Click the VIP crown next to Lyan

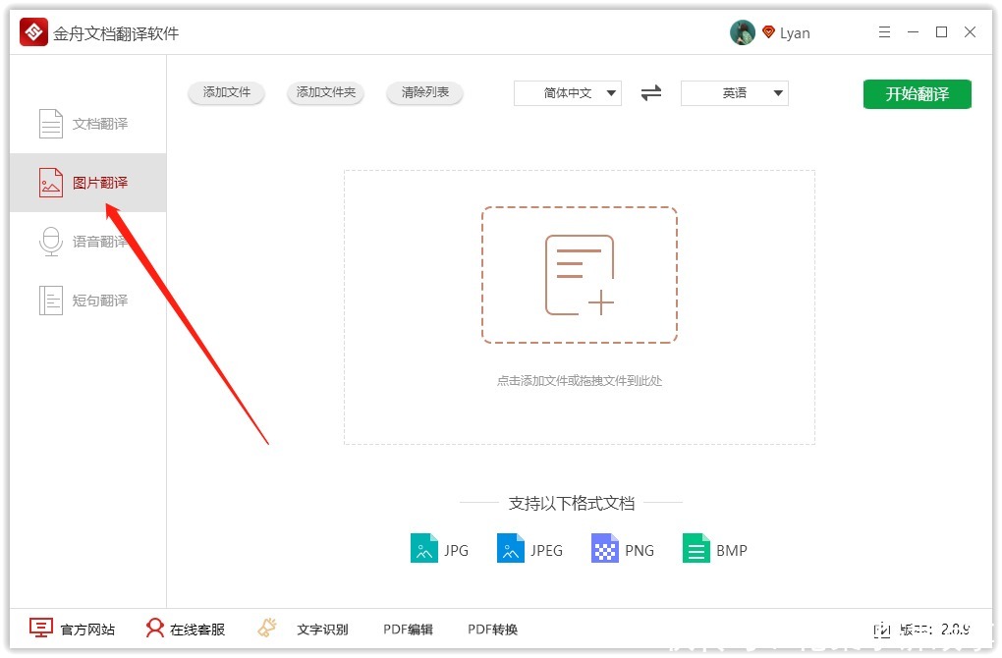tap(767, 30)
